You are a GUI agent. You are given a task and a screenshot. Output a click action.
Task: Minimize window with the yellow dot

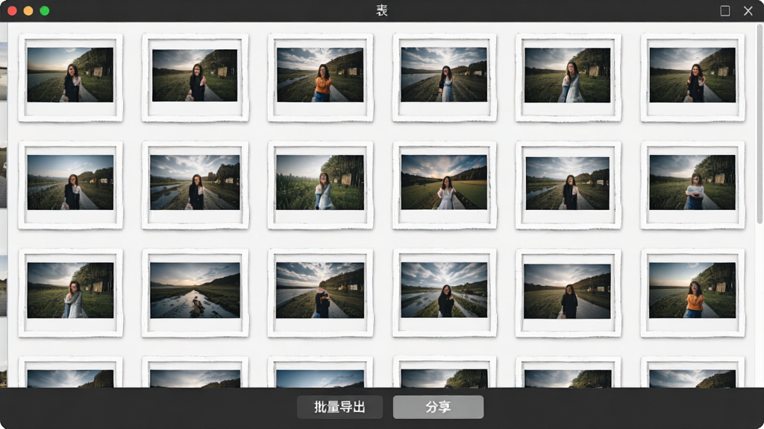pos(28,10)
